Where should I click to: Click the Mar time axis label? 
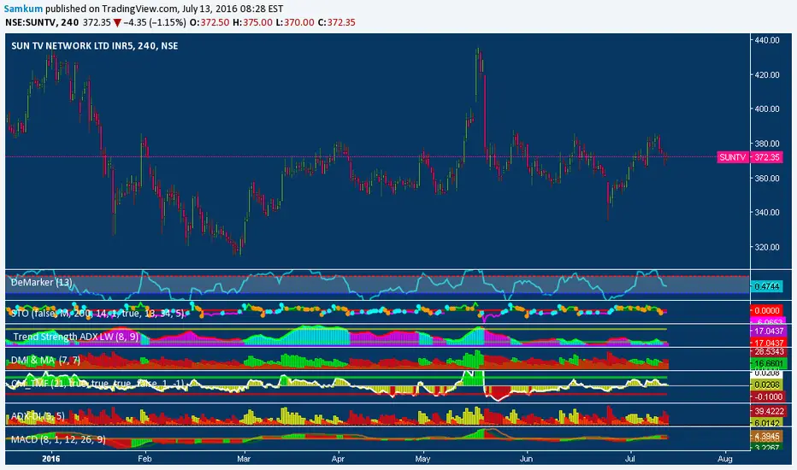point(244,459)
